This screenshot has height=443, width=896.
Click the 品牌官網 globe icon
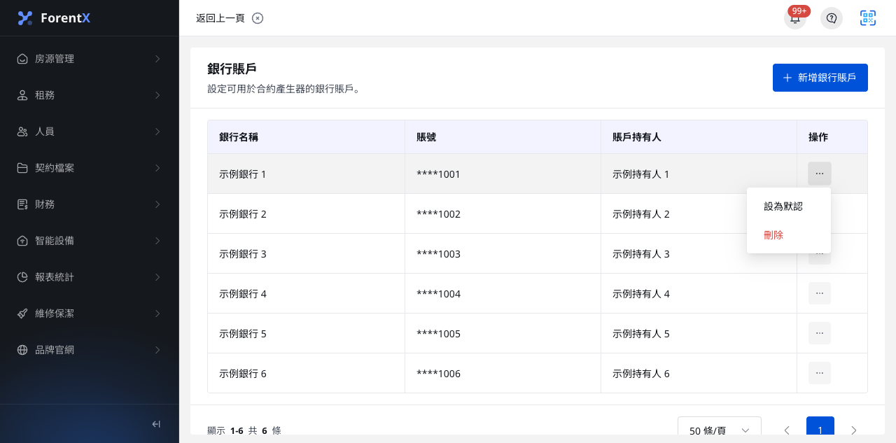[x=22, y=350]
